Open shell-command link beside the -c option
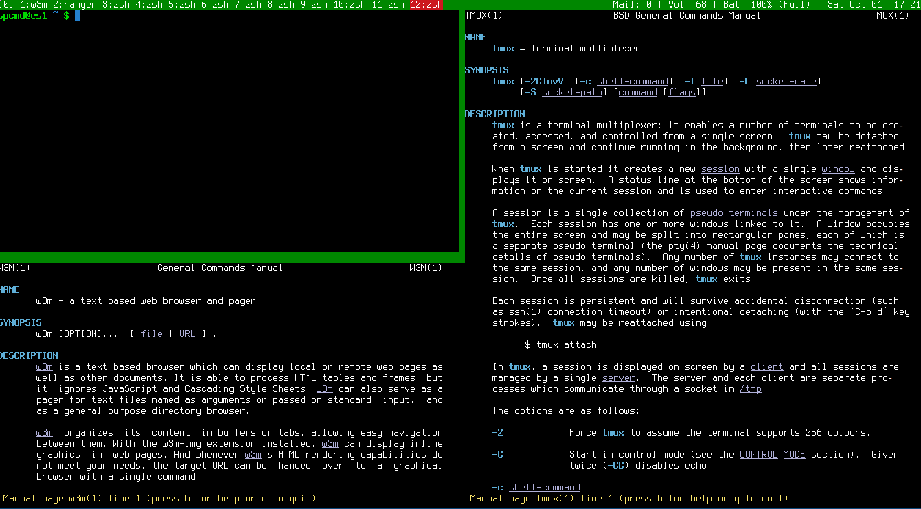 click(545, 488)
